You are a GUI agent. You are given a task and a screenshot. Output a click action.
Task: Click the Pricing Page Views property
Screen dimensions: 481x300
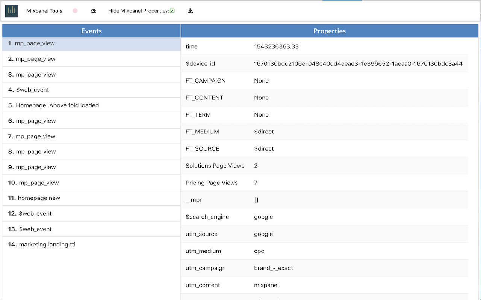point(212,183)
